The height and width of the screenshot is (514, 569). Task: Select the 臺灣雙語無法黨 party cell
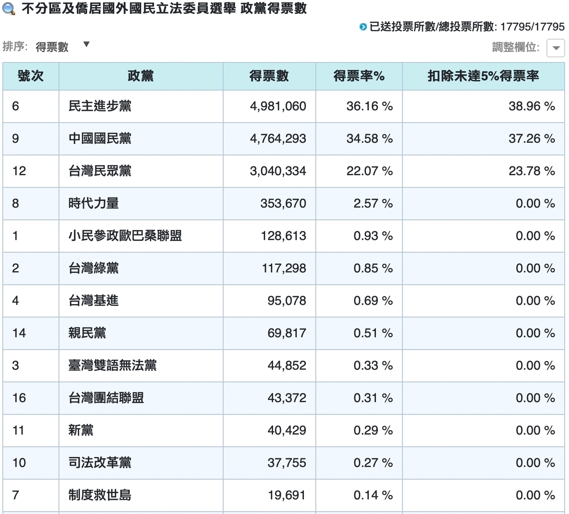tap(141, 366)
